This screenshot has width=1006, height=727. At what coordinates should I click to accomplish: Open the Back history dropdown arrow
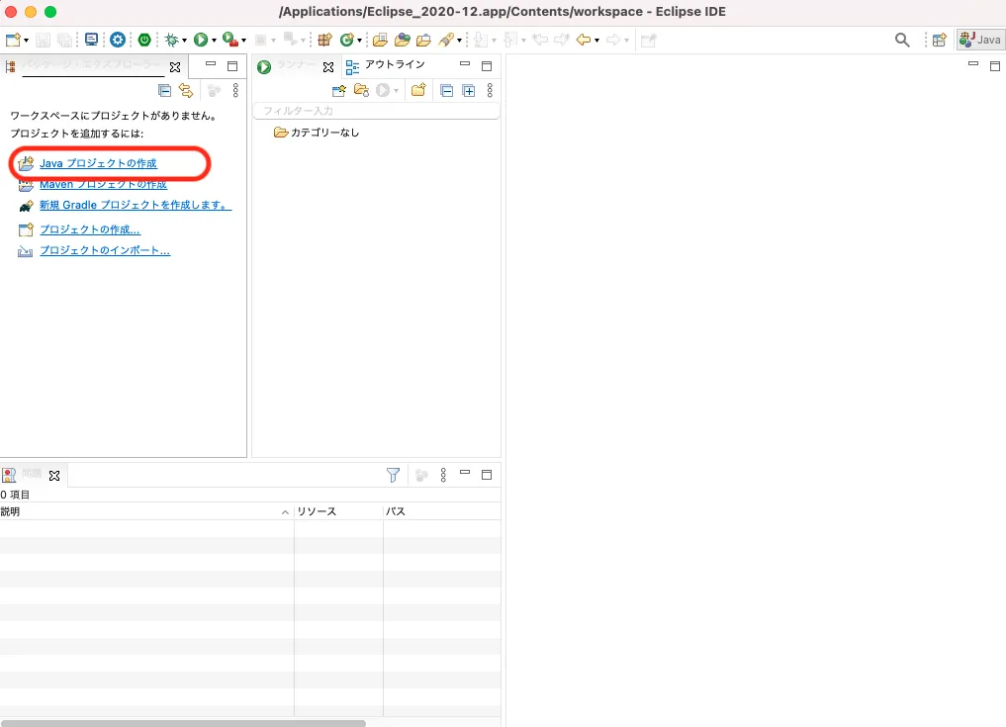596,41
